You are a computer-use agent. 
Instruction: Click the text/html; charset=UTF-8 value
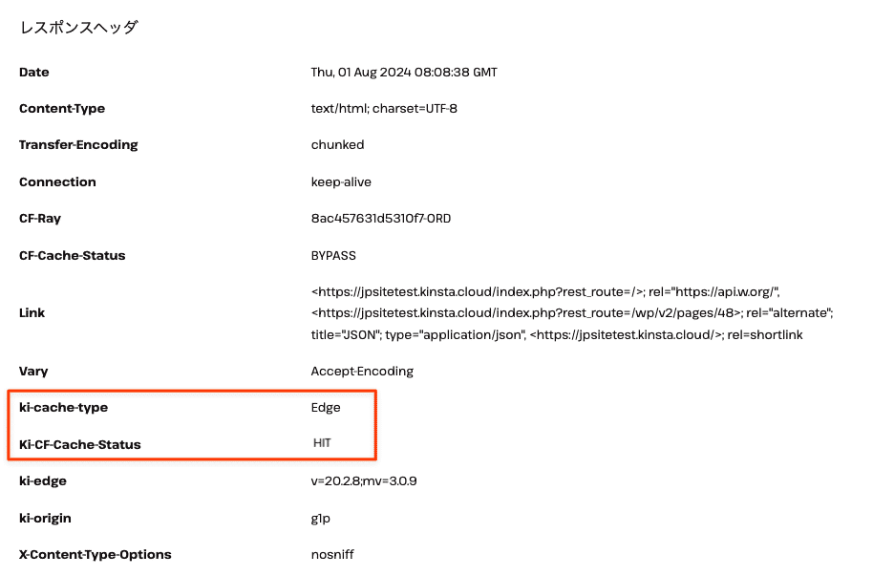click(384, 109)
